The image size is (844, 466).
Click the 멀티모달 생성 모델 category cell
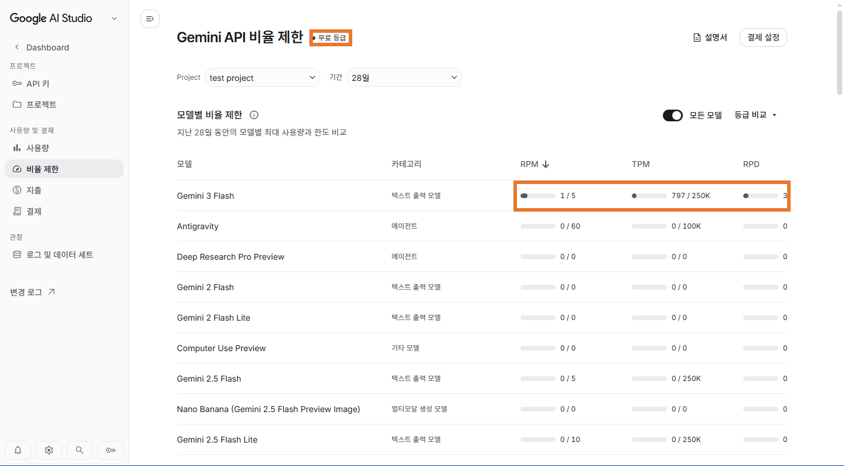419,409
